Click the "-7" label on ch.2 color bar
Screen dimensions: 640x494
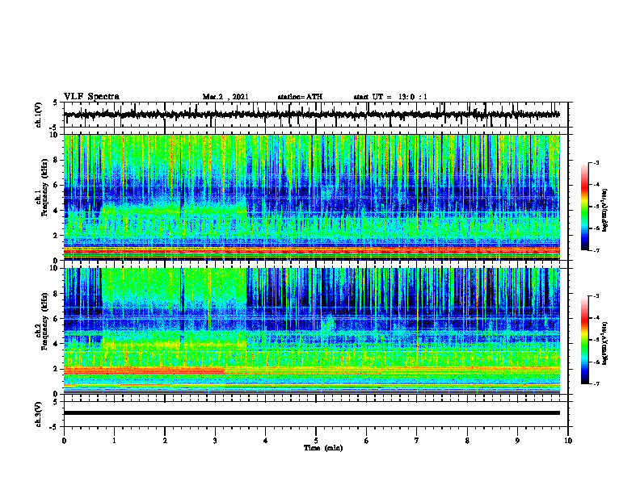[596, 384]
